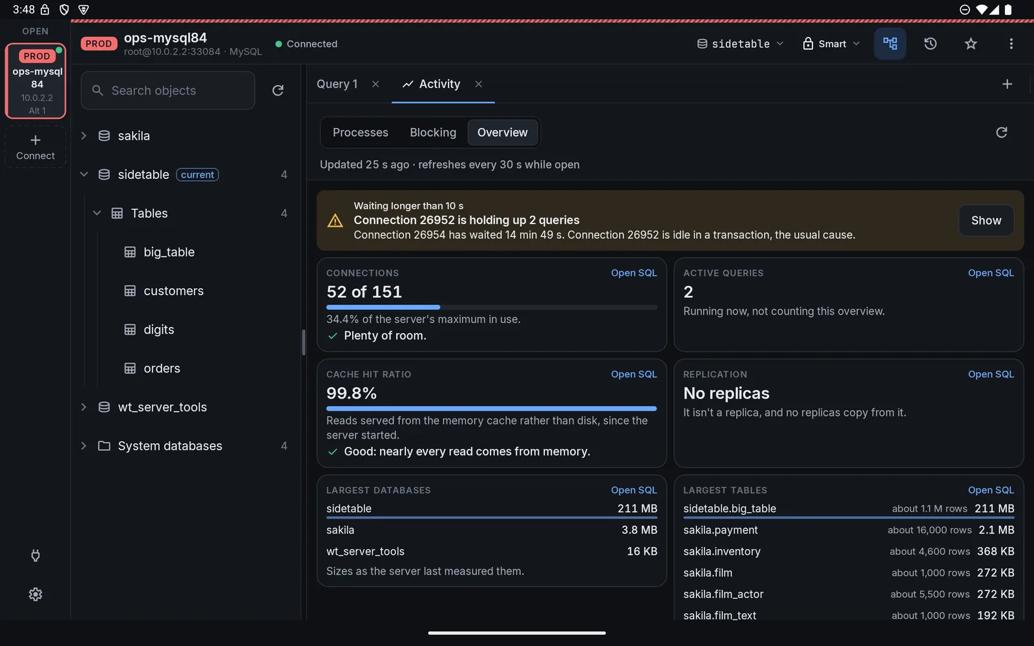Open settings gear in sidebar
The height and width of the screenshot is (646, 1034).
36,594
